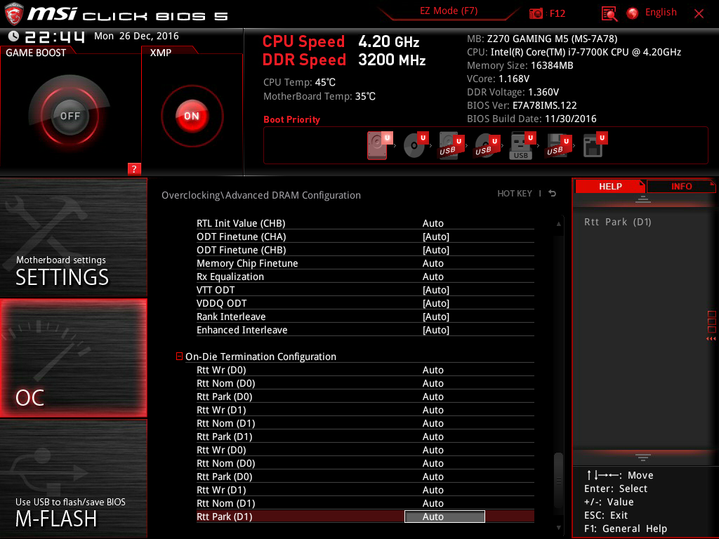Screen dimensions: 719x539
Task: Switch to the HELP tab
Action: (610, 186)
